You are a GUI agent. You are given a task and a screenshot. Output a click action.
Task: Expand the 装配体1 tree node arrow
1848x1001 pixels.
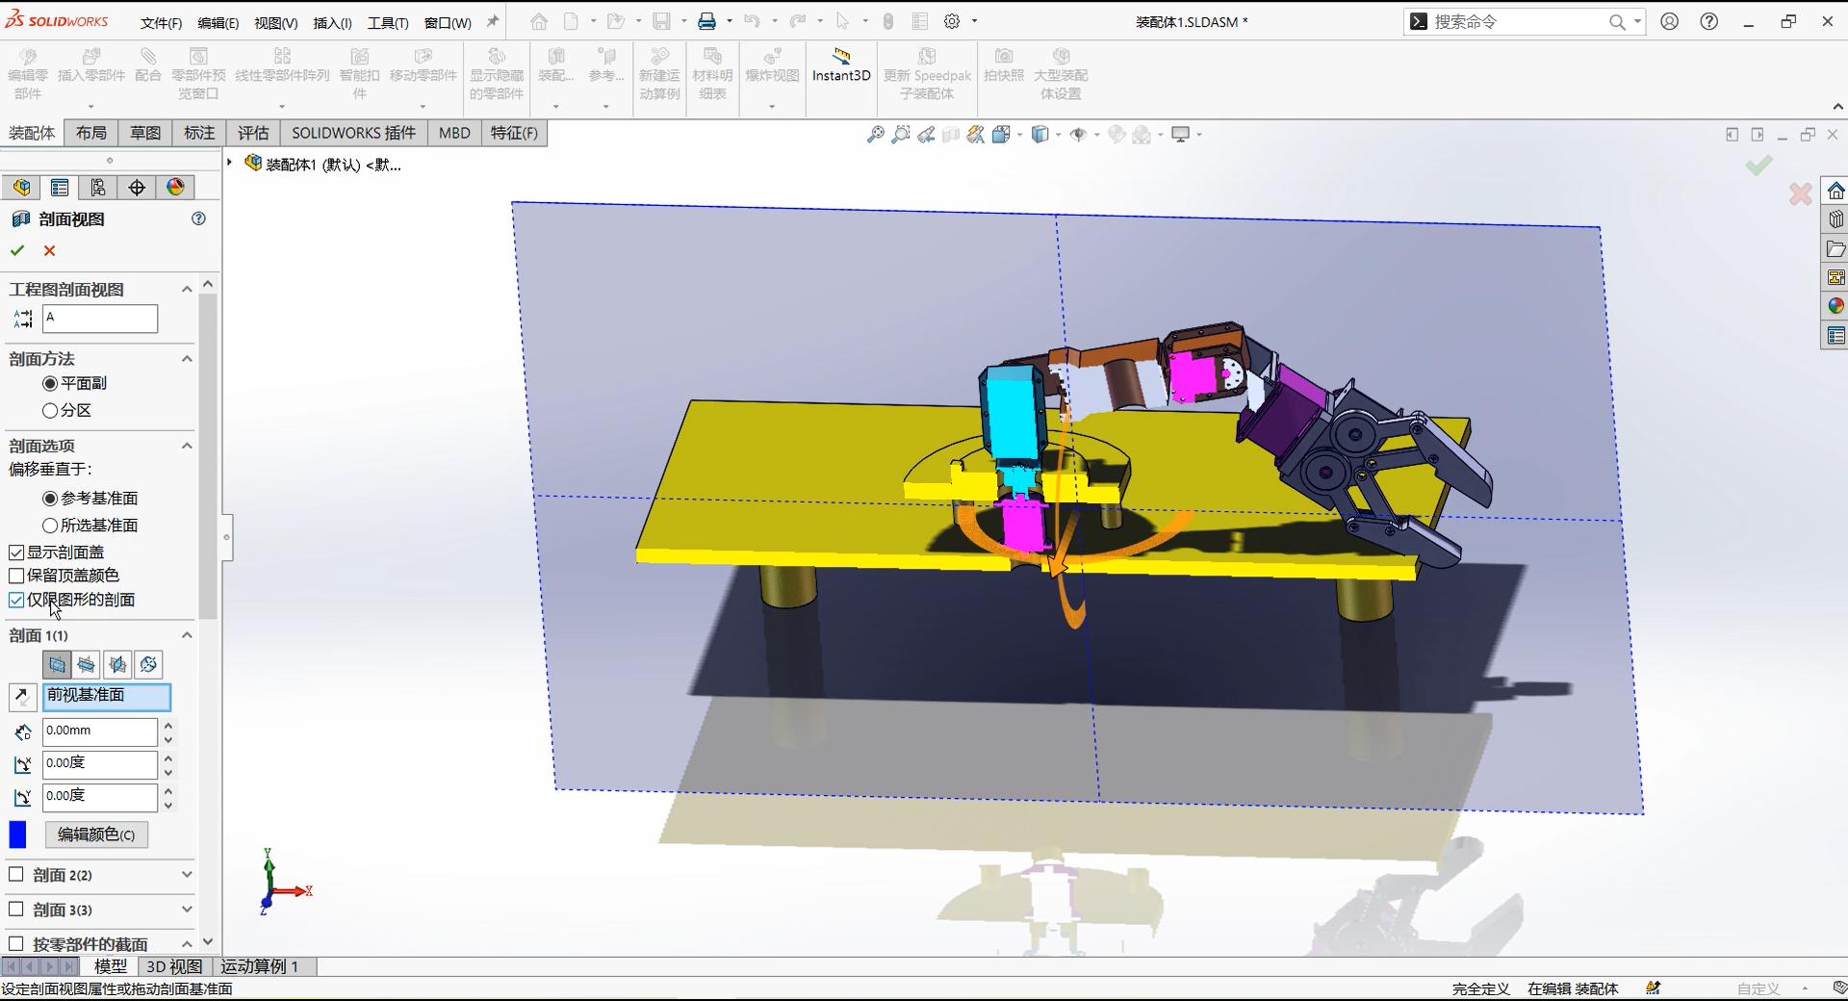(x=230, y=164)
